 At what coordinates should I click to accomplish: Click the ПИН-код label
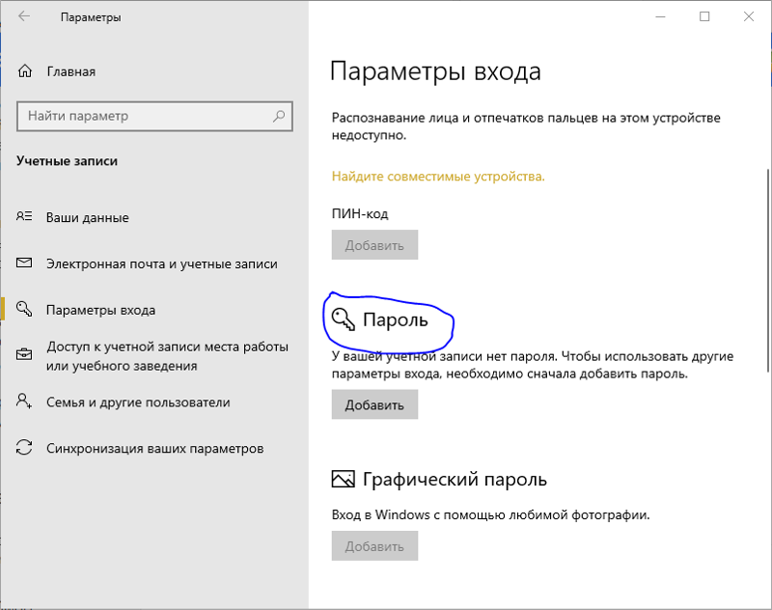tap(360, 213)
